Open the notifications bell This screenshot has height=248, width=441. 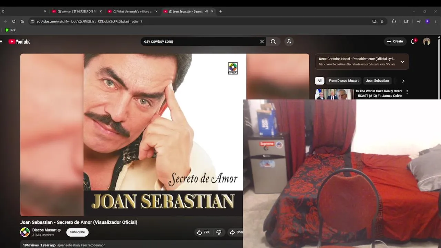[x=413, y=42]
